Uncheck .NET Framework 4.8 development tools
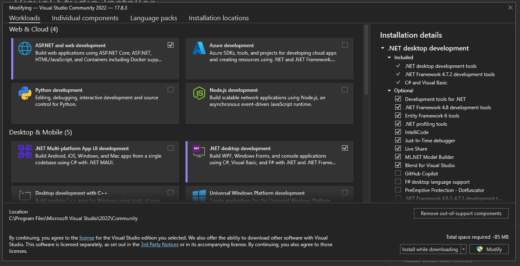The height and width of the screenshot is (266, 520). tap(398, 107)
